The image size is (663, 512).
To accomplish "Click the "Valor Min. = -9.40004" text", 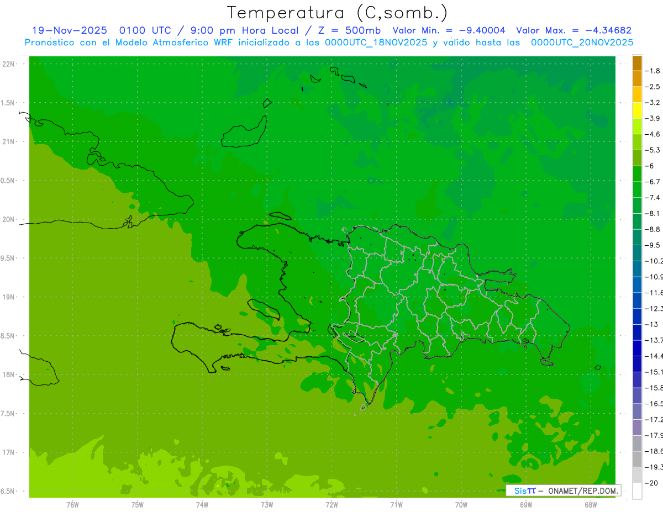I will [449, 30].
